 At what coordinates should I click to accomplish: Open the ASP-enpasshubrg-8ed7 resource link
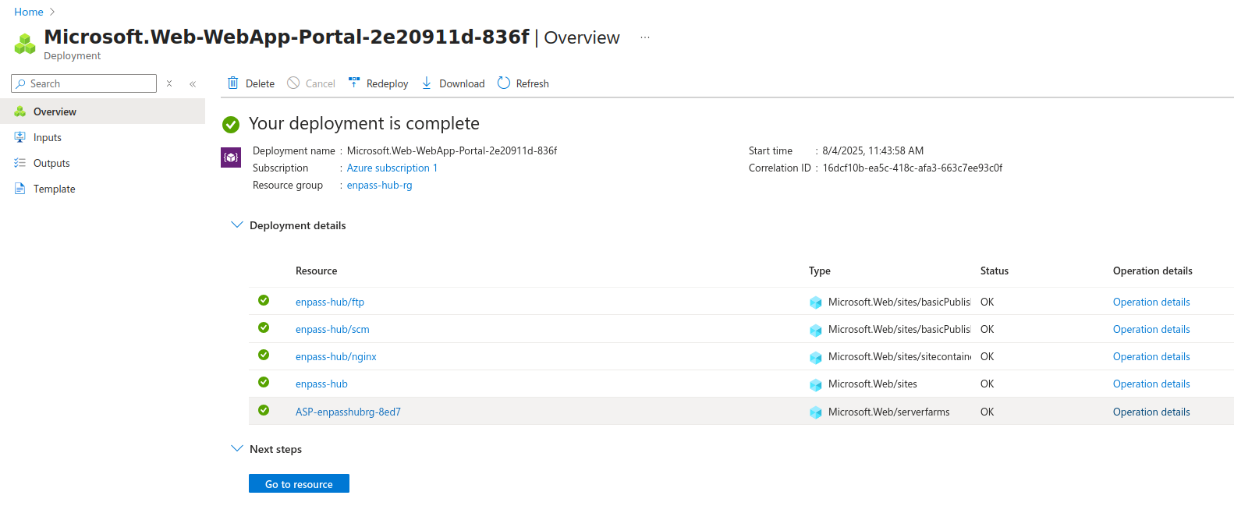348,412
